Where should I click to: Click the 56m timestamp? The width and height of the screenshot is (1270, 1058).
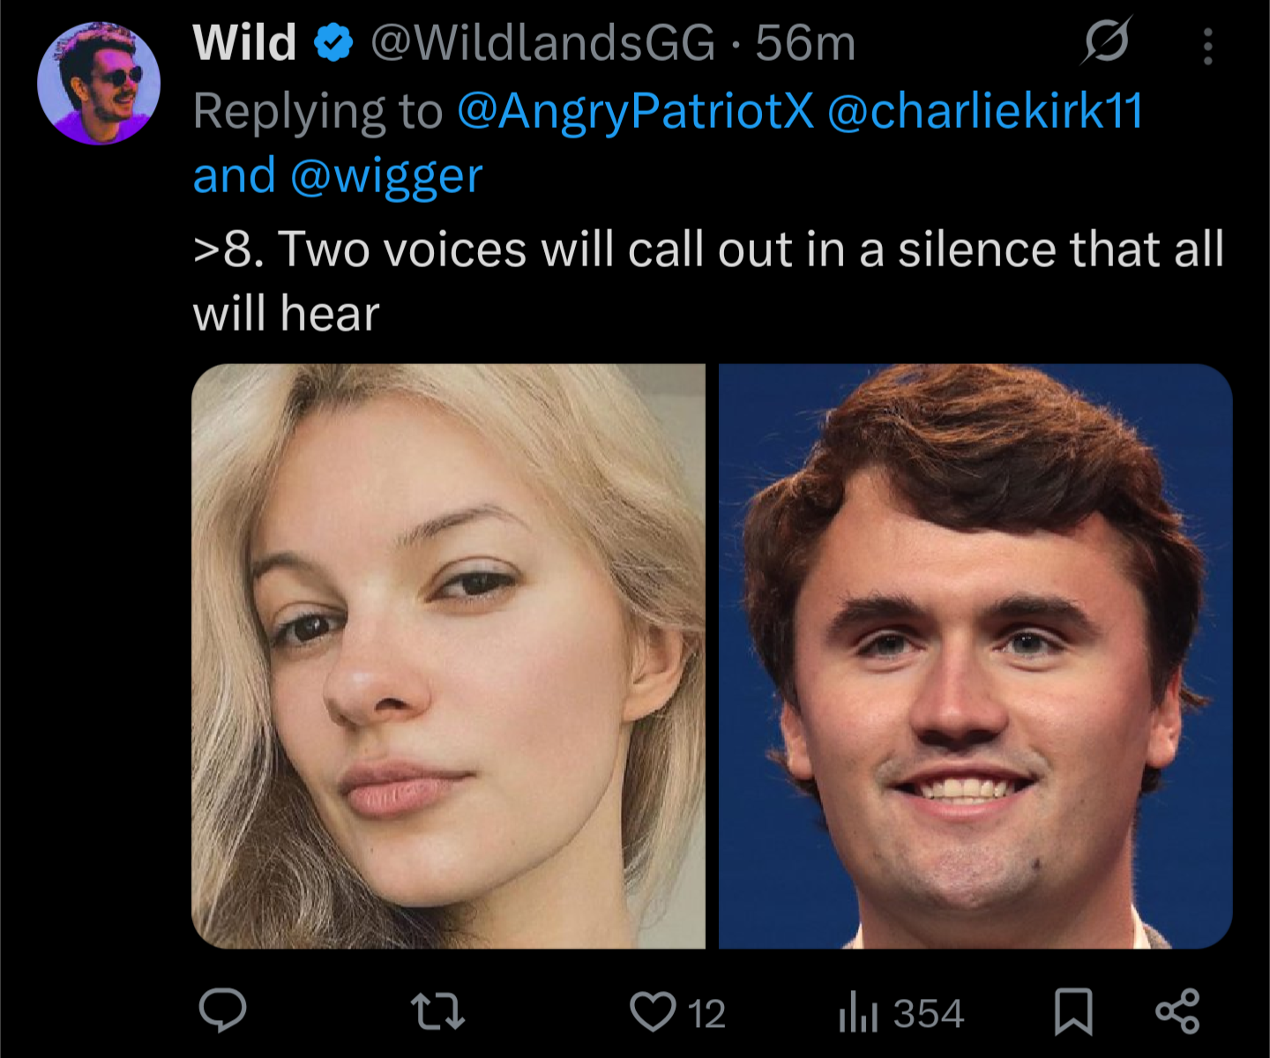coord(805,42)
